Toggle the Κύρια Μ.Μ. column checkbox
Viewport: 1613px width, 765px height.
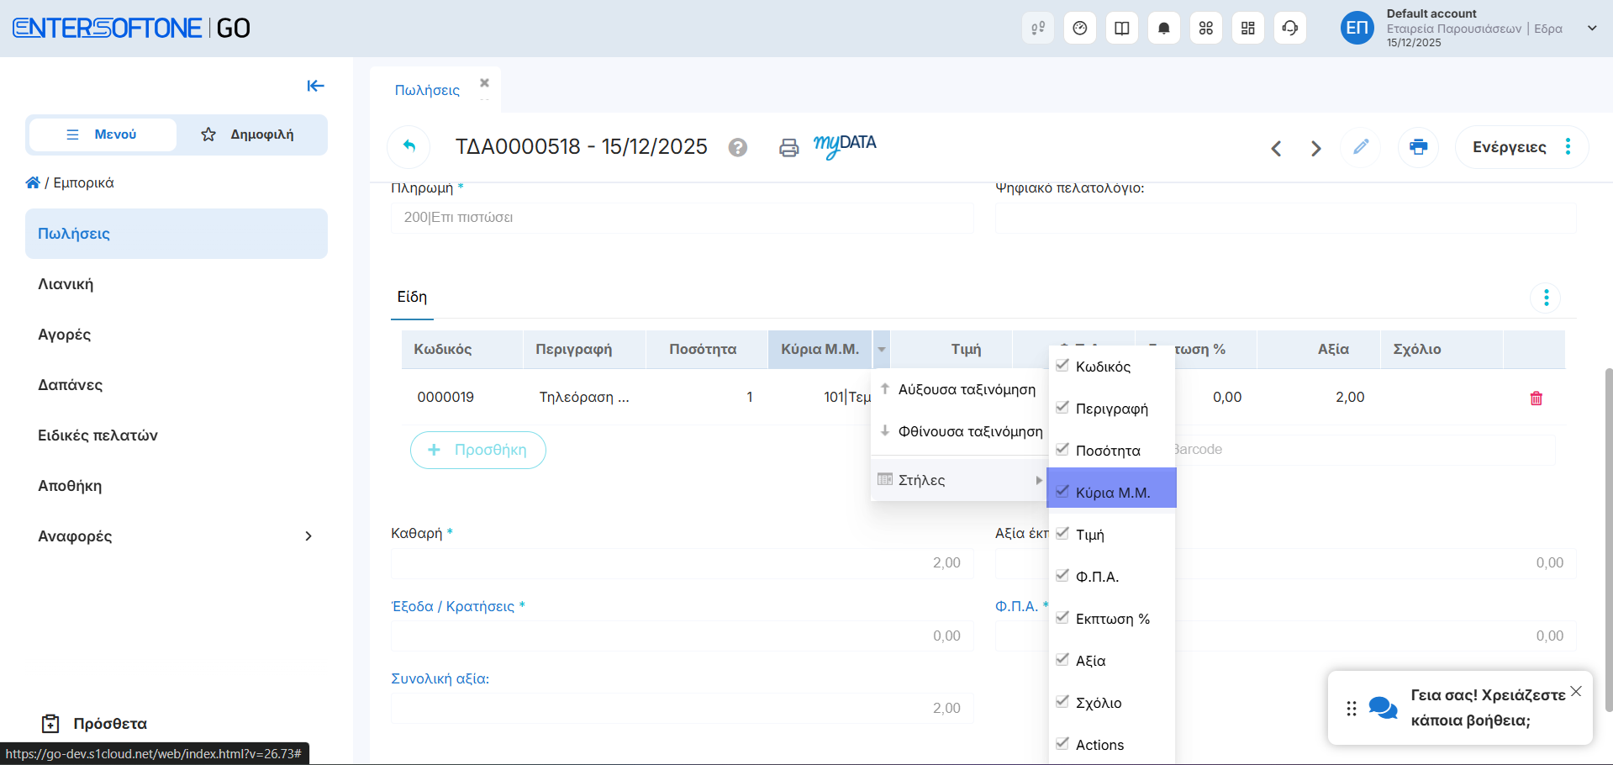(x=1062, y=492)
